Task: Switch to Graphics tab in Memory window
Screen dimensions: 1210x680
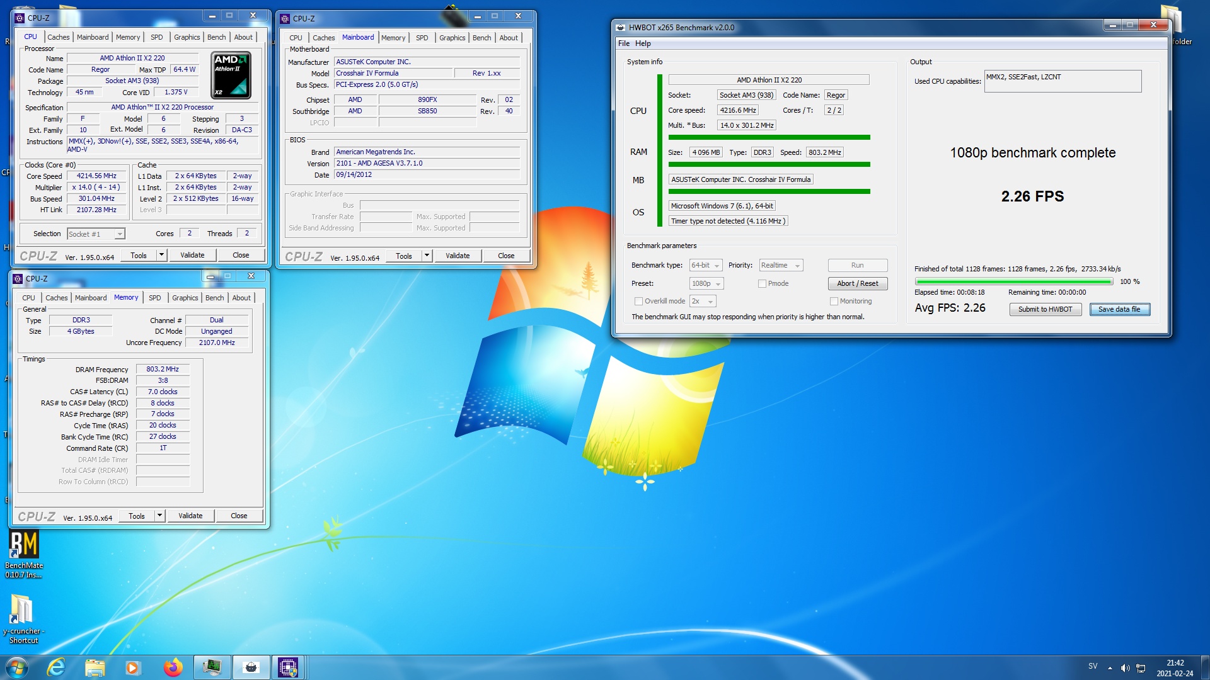Action: (185, 298)
